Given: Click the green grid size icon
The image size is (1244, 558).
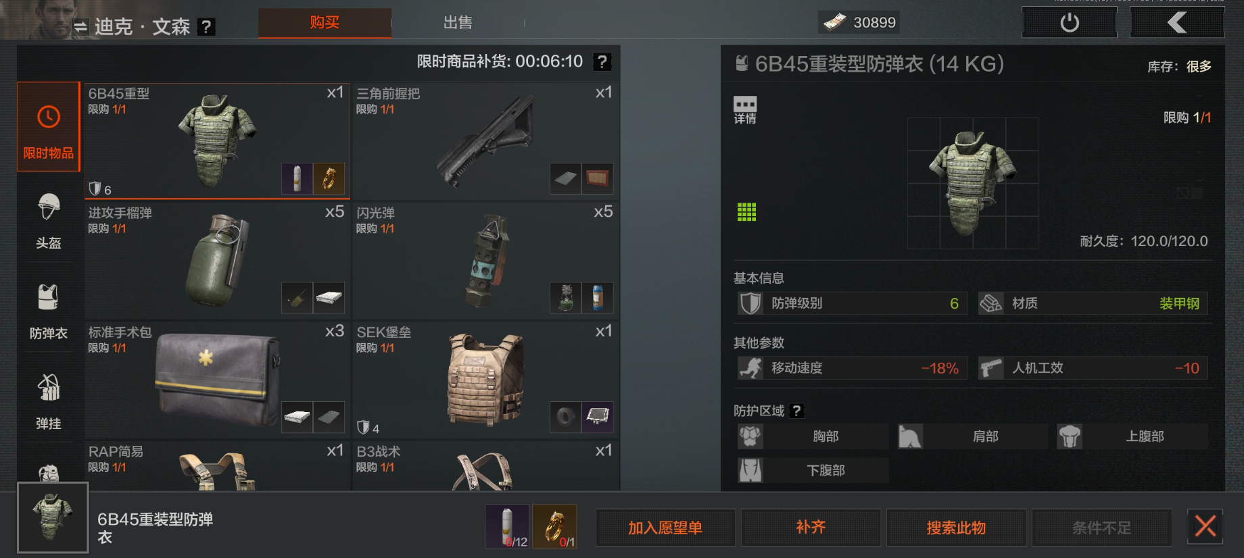Looking at the screenshot, I should point(746,212).
